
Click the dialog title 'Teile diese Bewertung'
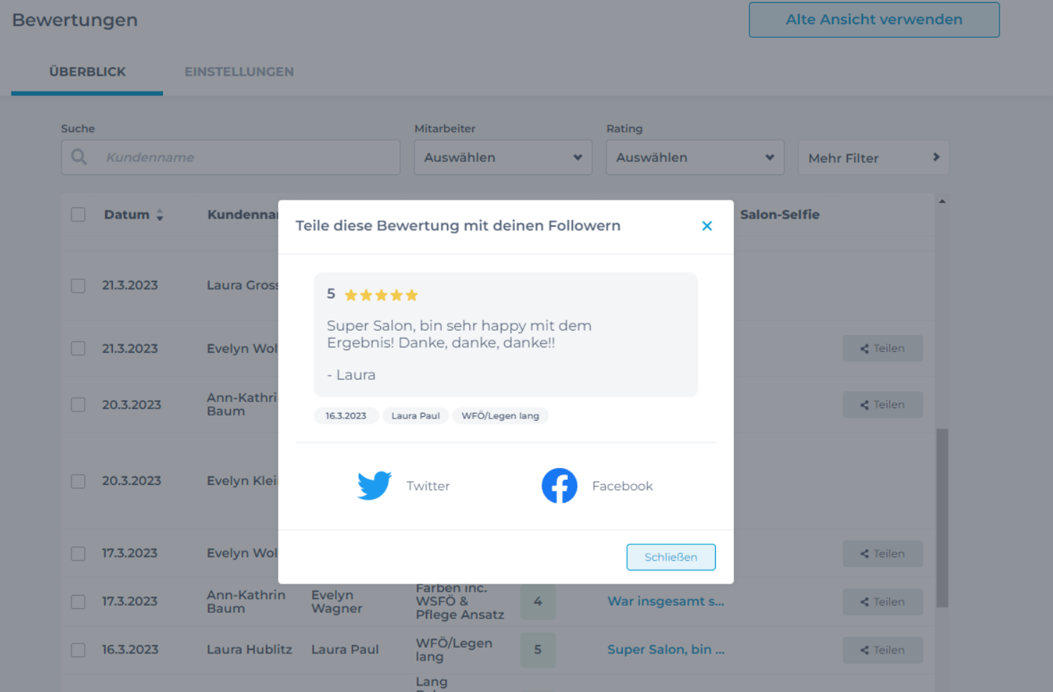coord(458,226)
